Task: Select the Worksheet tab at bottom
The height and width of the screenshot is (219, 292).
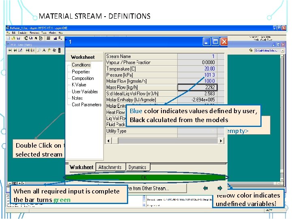Action: point(82,167)
